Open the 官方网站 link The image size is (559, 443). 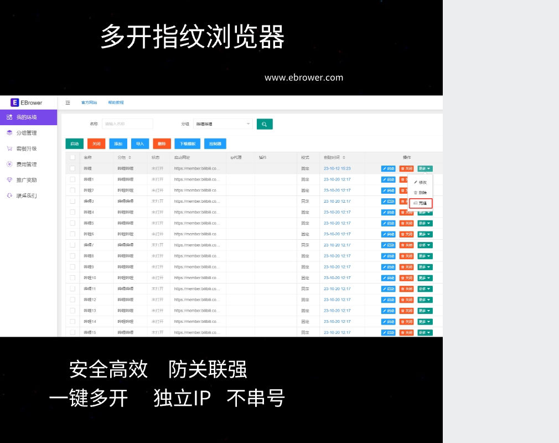pos(89,103)
